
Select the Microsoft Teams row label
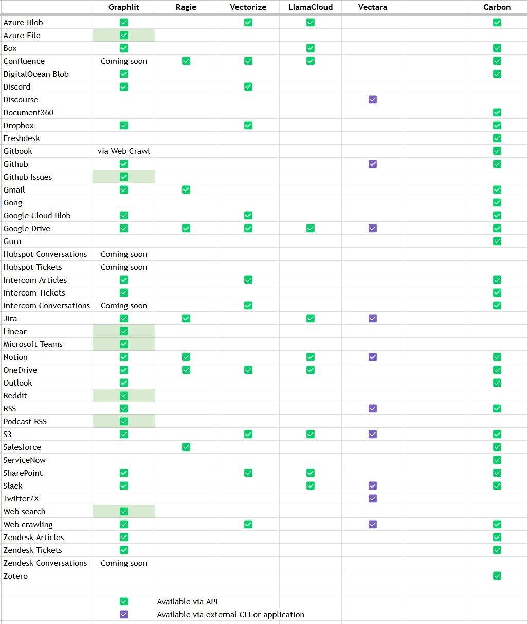pyautogui.click(x=33, y=344)
